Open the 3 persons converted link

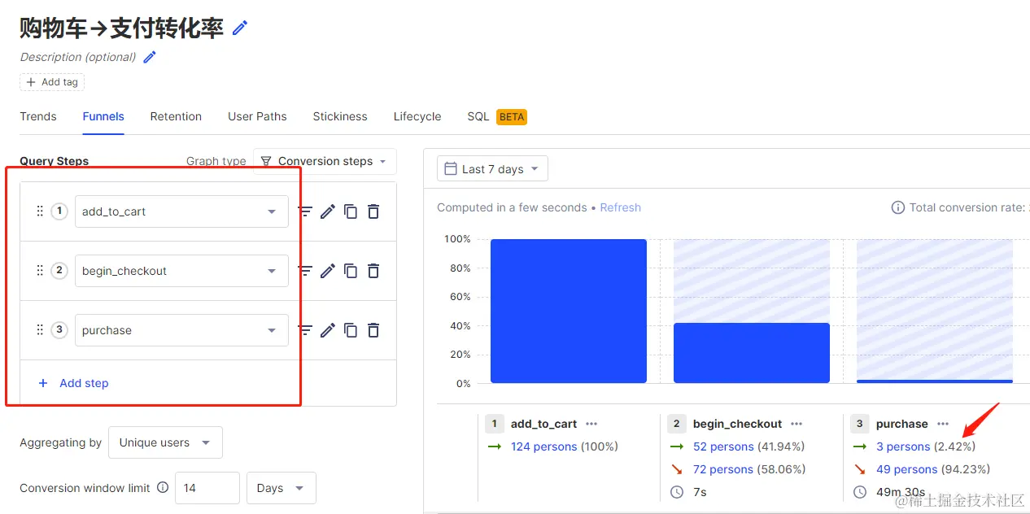903,446
